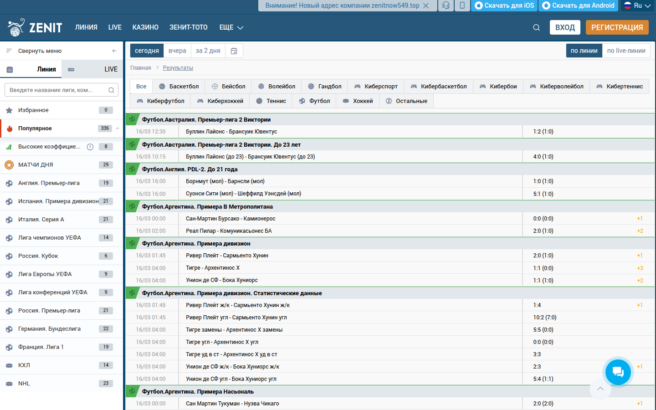656x410 pixels.
Task: Open КАЗИНО from the top menu
Action: click(145, 28)
